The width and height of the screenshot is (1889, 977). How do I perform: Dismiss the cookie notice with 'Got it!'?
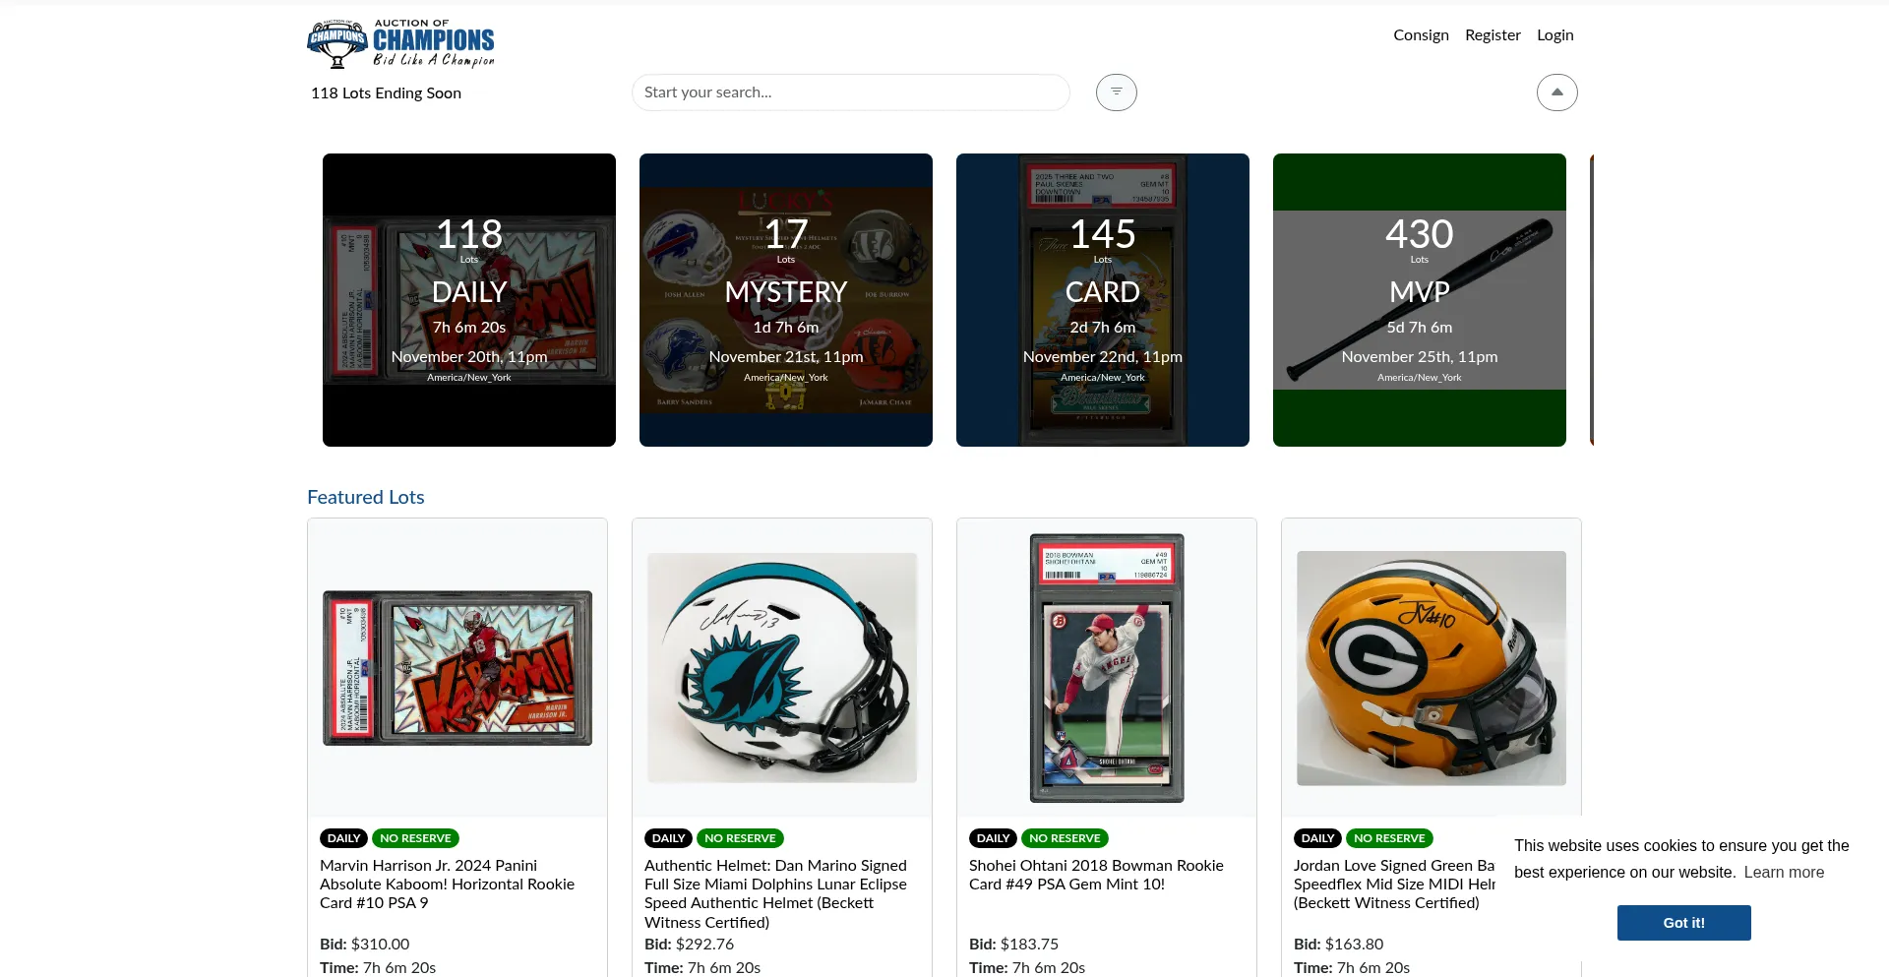tap(1684, 923)
